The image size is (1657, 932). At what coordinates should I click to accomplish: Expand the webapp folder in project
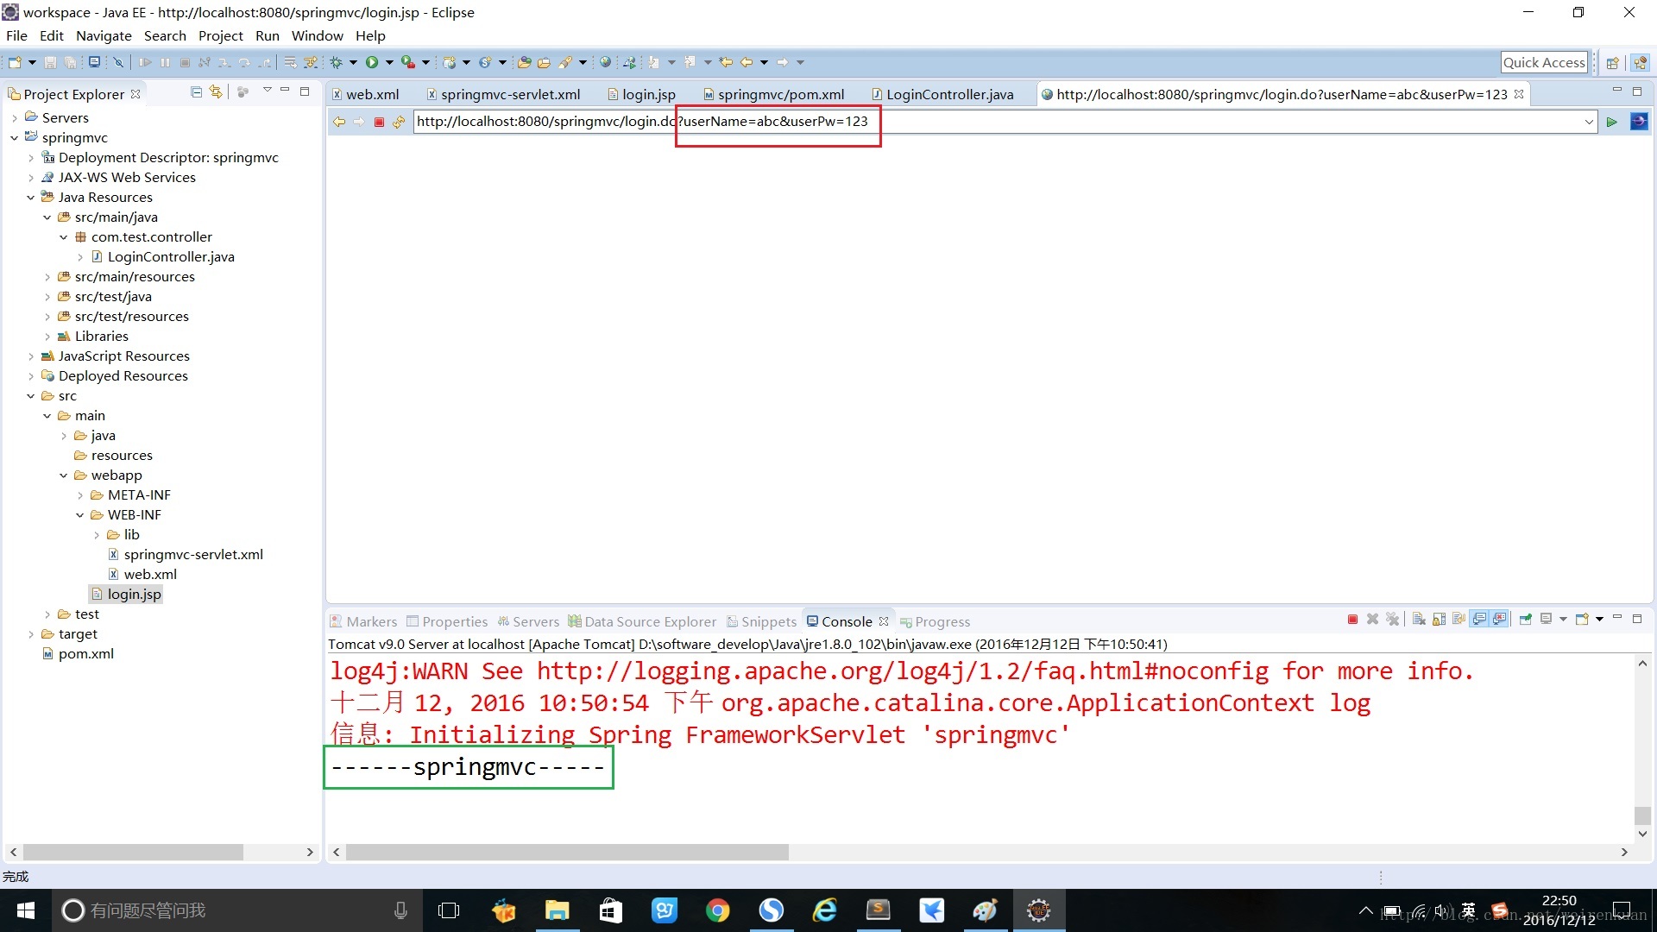(x=64, y=475)
